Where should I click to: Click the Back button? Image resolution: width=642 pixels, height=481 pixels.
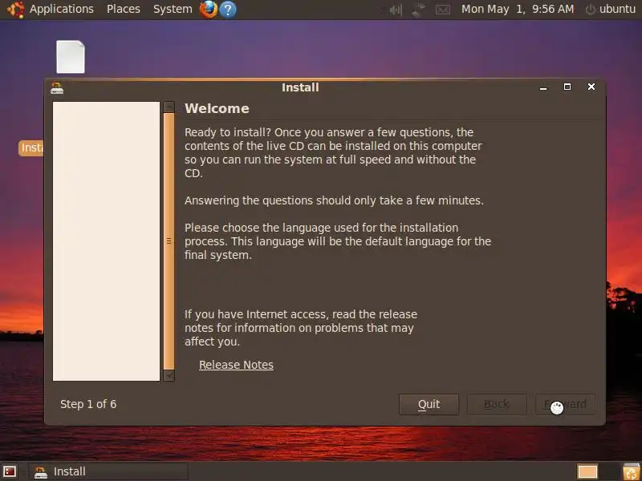pyautogui.click(x=497, y=405)
